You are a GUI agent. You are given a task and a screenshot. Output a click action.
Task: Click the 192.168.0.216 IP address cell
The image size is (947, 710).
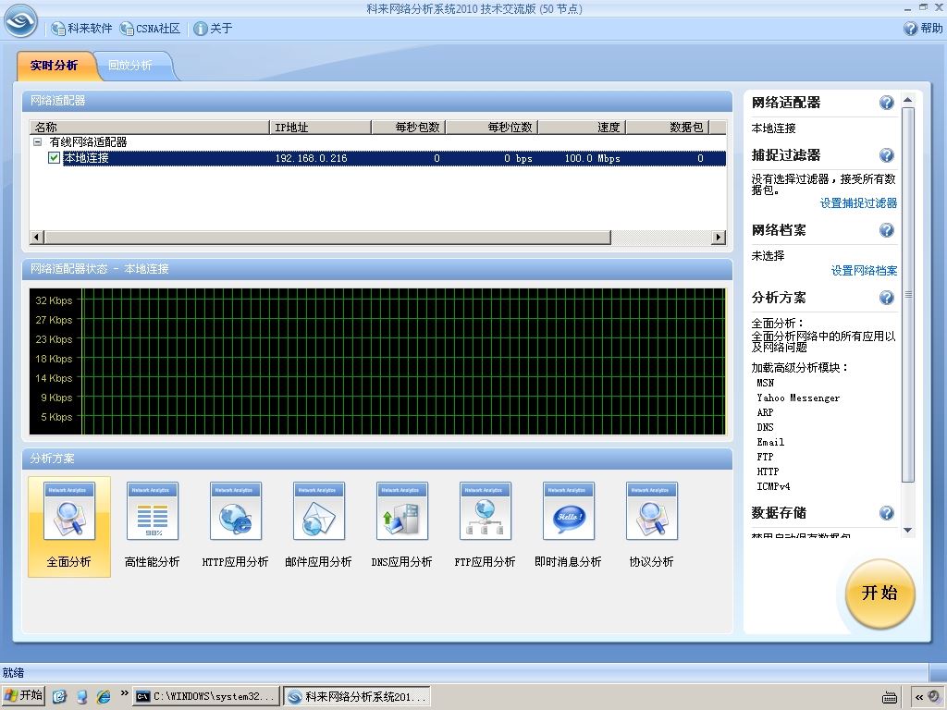pos(311,158)
